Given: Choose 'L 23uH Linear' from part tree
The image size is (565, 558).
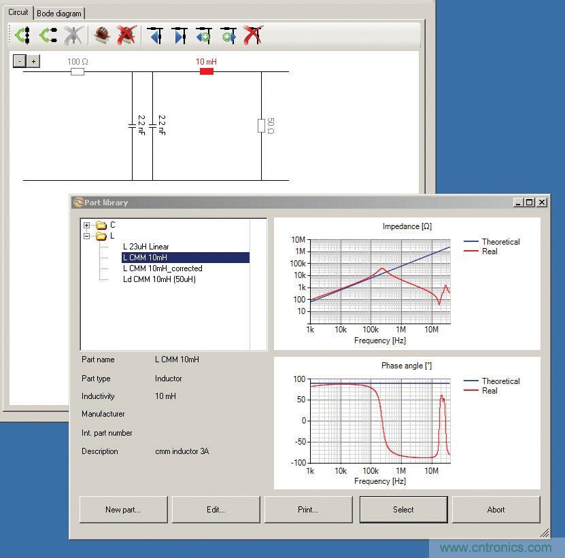Looking at the screenshot, I should [x=146, y=247].
